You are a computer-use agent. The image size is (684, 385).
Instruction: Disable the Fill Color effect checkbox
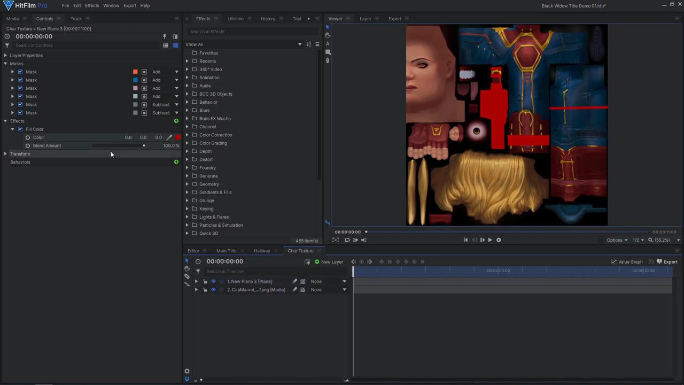[20, 129]
